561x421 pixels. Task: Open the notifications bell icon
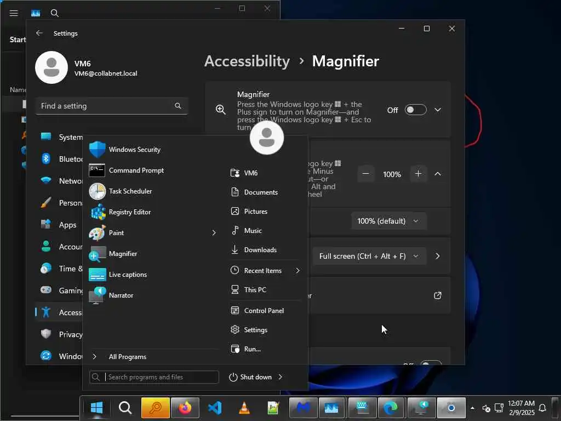pos(542,408)
